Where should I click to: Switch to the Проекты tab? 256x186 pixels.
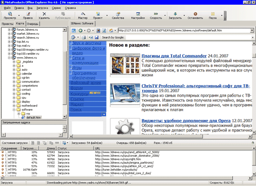(x=7, y=24)
